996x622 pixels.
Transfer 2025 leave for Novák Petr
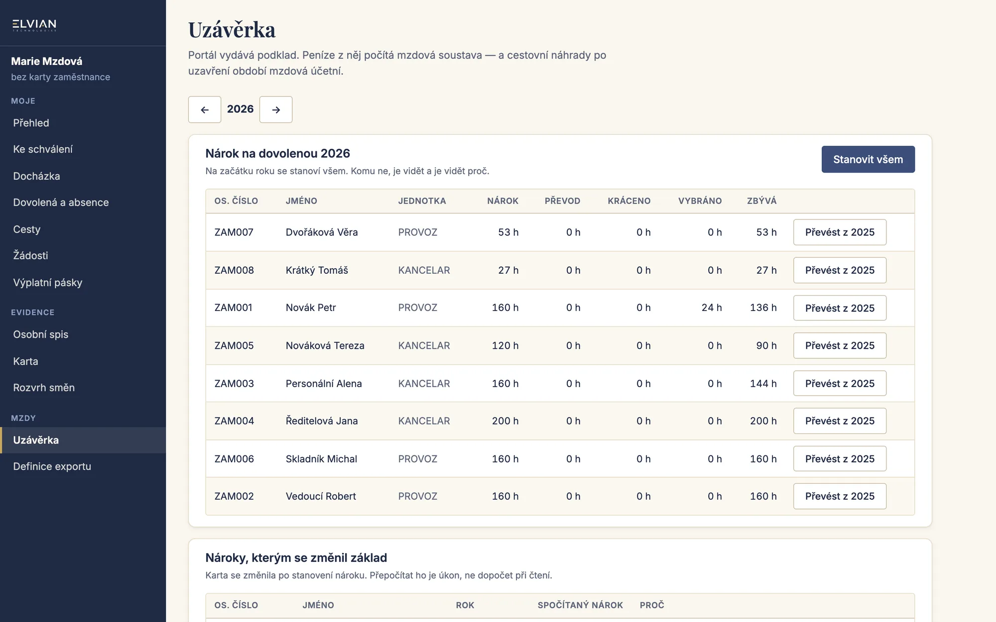(x=840, y=308)
